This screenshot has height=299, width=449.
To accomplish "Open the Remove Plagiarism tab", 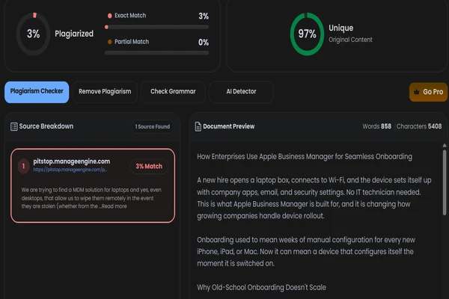I will point(105,92).
